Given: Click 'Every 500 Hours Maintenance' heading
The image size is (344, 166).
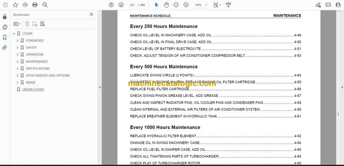Looking at the screenshot, I should 164,66.
